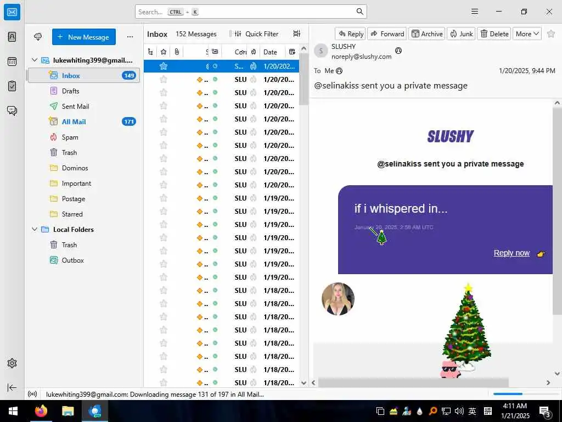
Task: Open the Tasks space
Action: click(12, 86)
